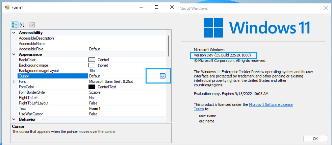Open the Property Pages toolbar icon
Image resolution: width=332 pixels, height=145 pixels.
tap(32, 25)
